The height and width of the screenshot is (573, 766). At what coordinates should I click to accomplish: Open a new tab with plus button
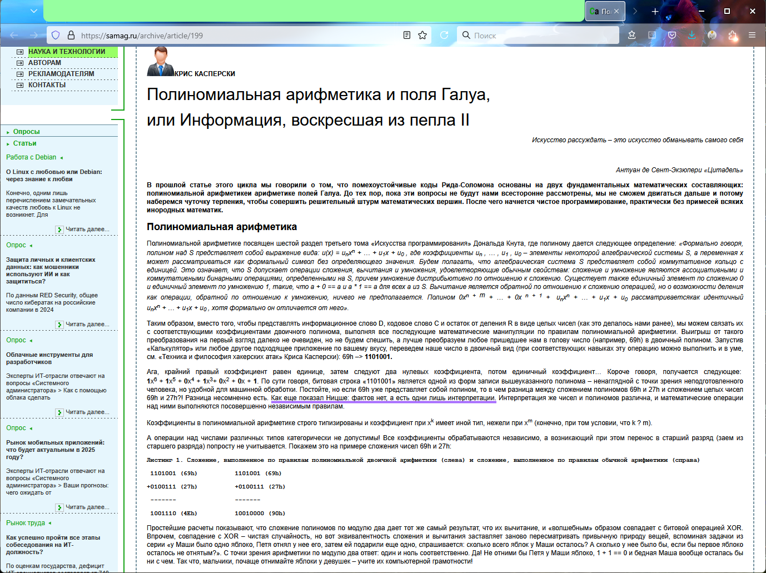click(x=655, y=11)
